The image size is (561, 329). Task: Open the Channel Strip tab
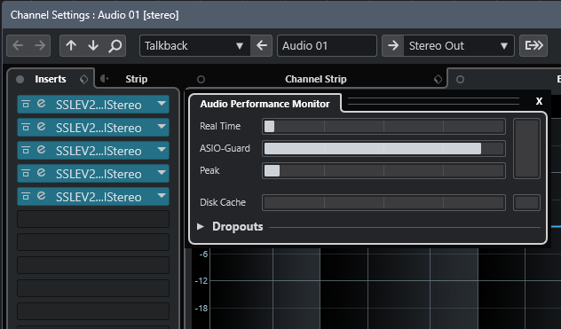[x=316, y=79]
